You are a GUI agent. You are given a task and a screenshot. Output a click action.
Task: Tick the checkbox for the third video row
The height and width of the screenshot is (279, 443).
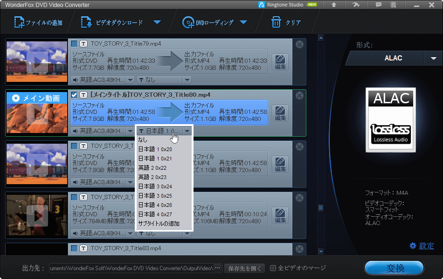point(74,146)
